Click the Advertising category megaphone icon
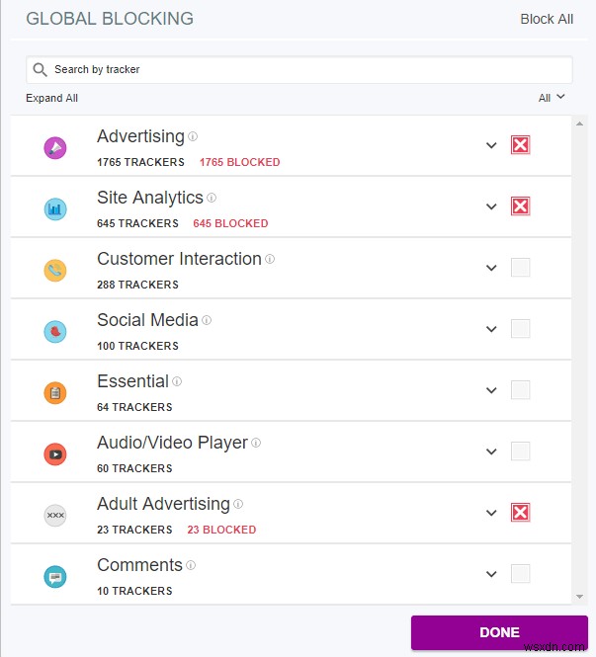 click(x=55, y=148)
